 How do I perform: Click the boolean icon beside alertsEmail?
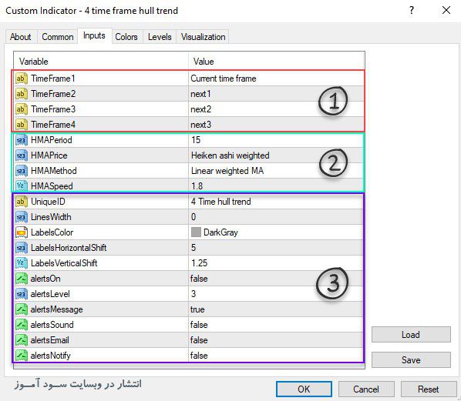(x=22, y=340)
